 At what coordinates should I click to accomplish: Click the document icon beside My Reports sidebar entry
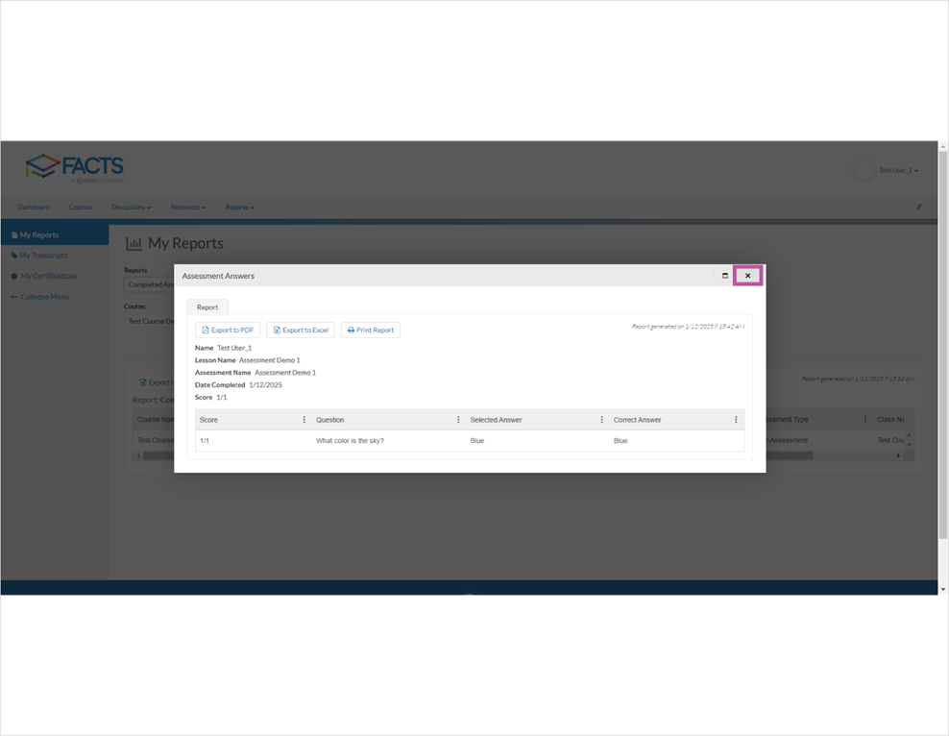[14, 234]
